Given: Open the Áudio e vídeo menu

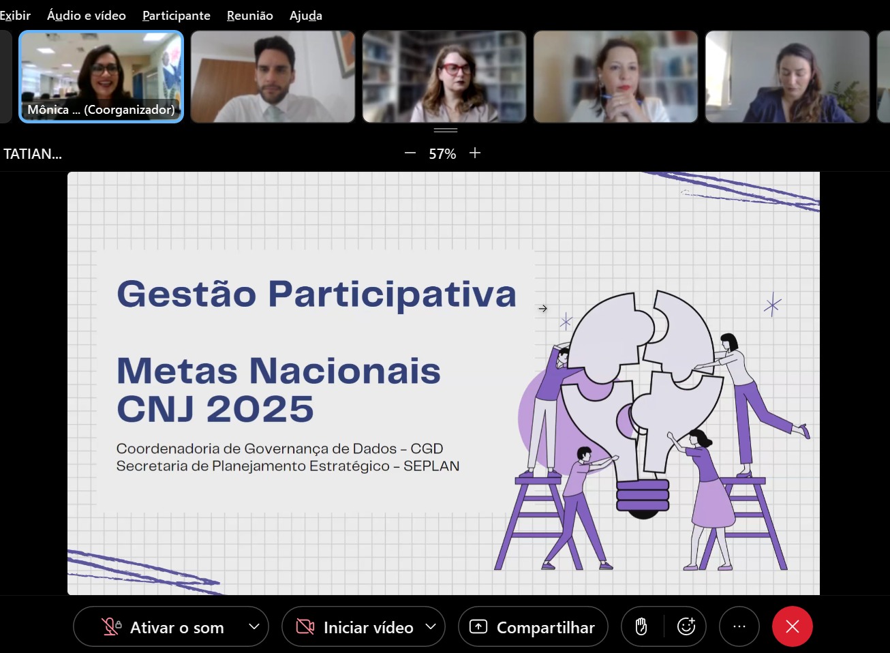Looking at the screenshot, I should coord(87,15).
